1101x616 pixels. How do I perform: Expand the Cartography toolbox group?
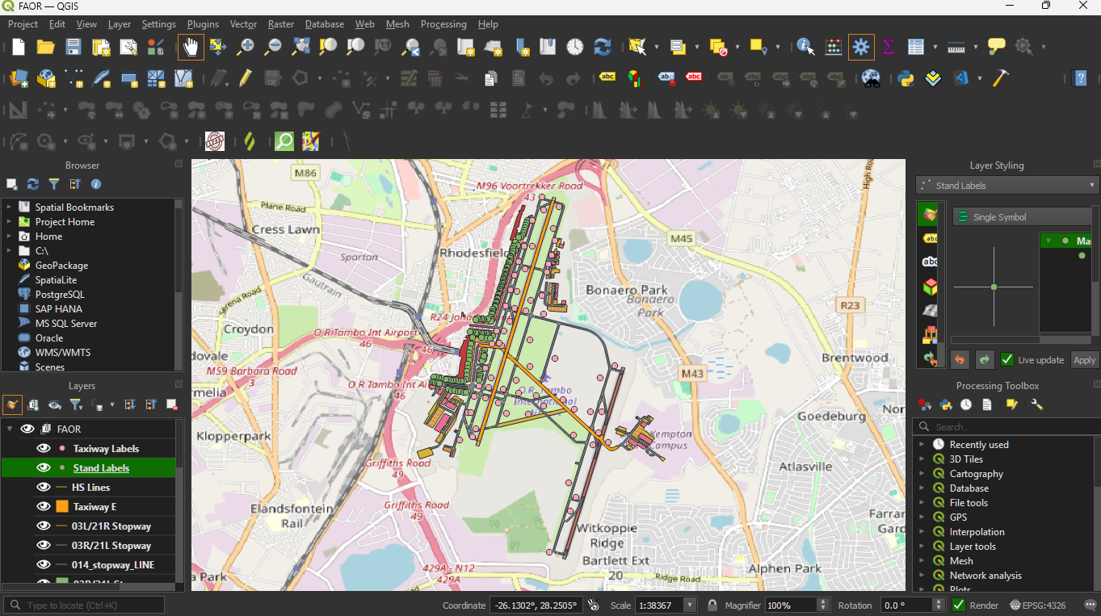(922, 474)
